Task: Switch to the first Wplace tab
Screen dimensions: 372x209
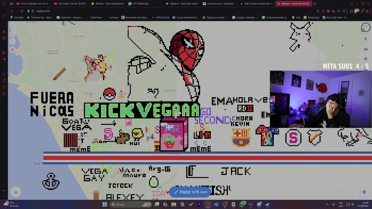Action: pos(182,3)
